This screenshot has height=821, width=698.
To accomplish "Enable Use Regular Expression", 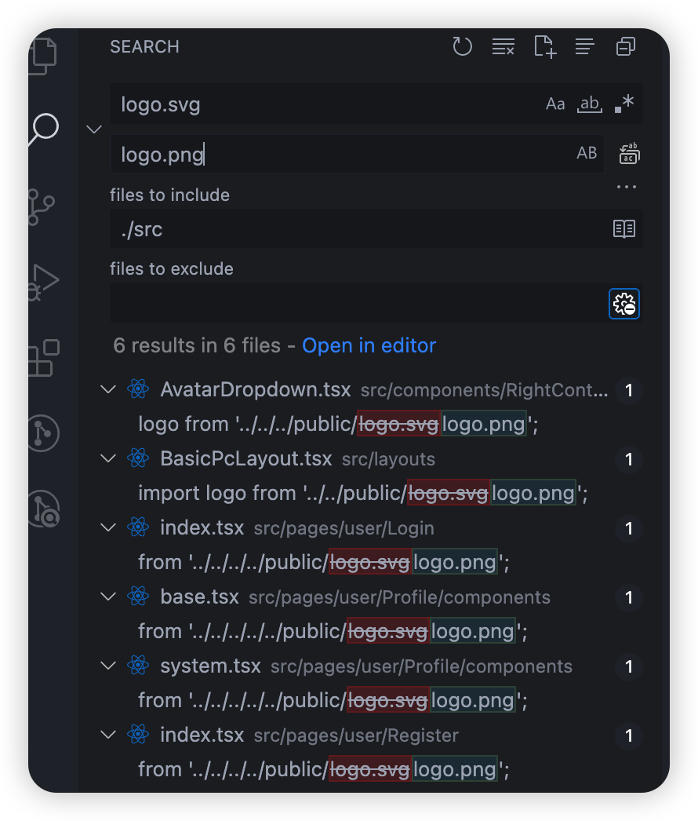I will tap(625, 104).
